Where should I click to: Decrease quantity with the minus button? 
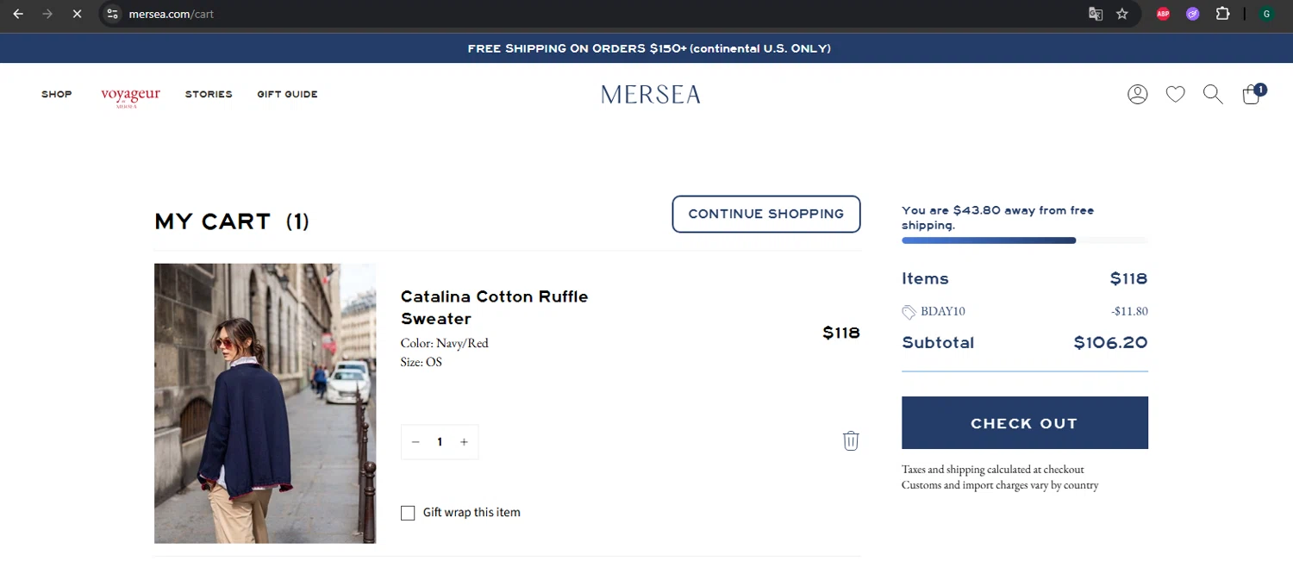415,442
